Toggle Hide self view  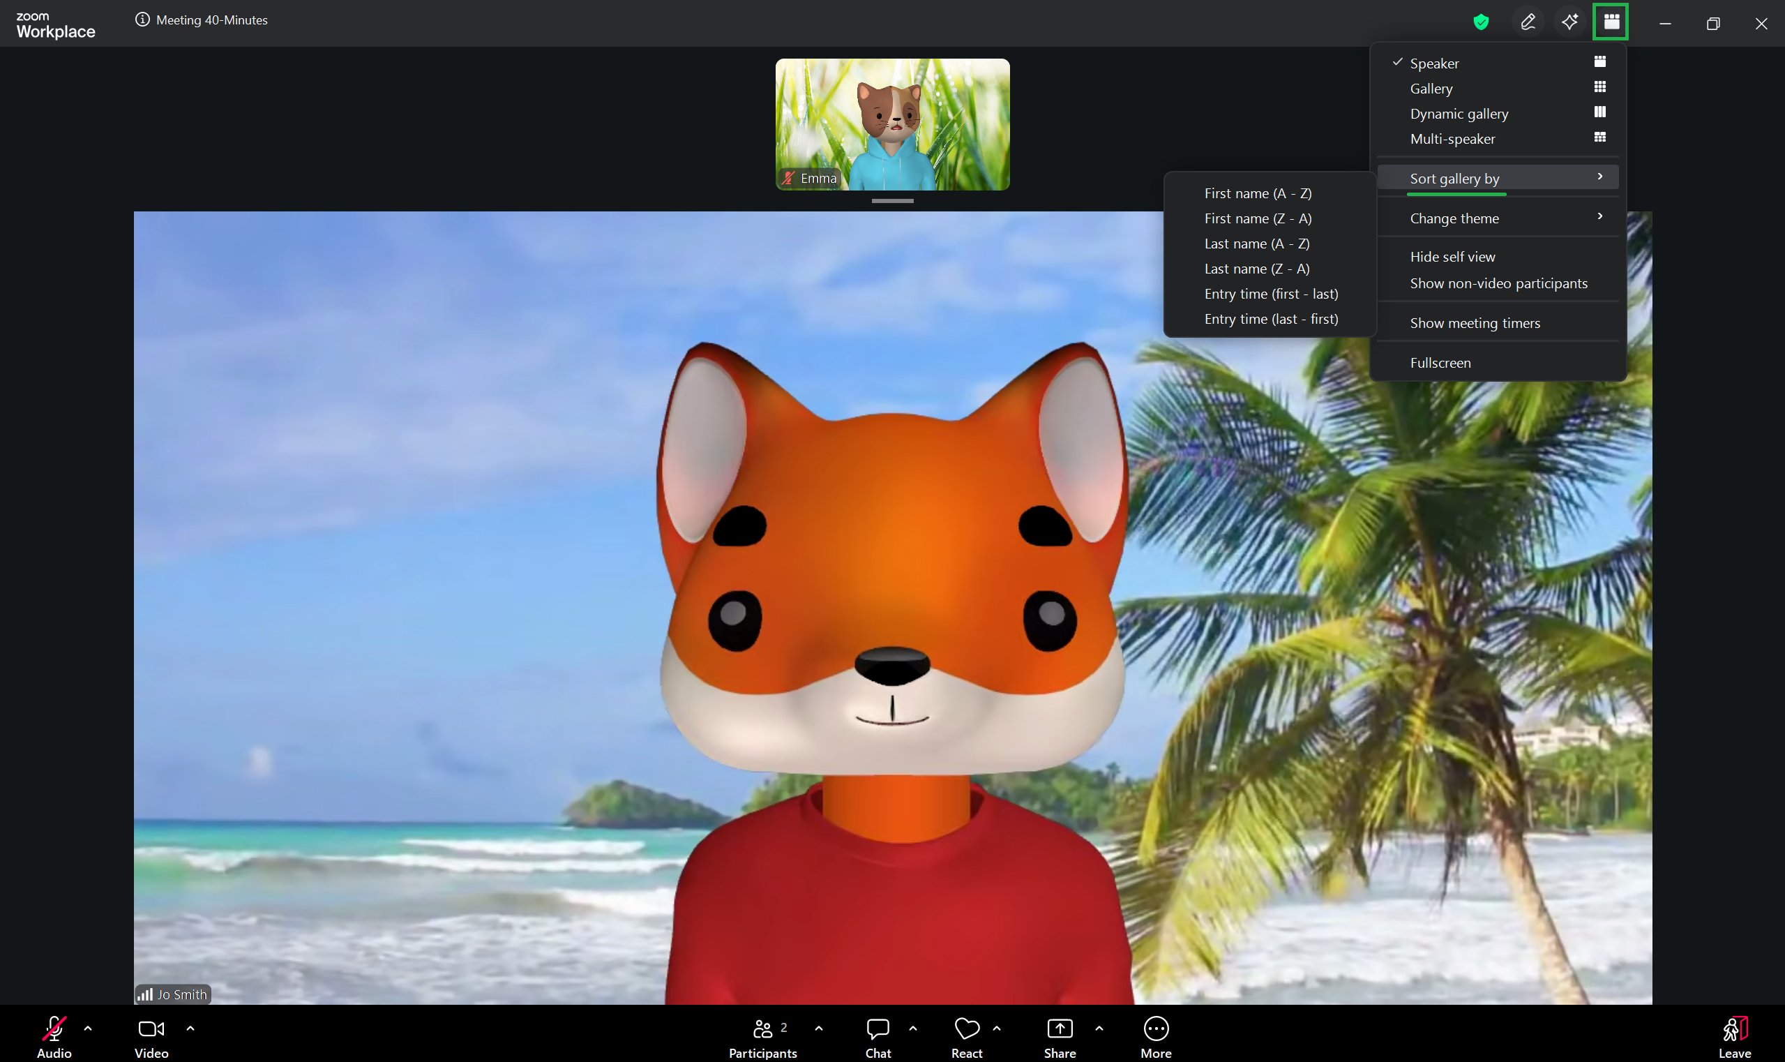1498,256
